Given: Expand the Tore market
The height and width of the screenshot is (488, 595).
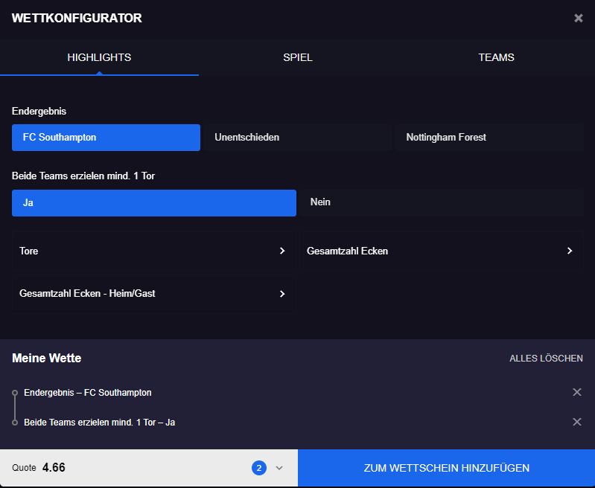Looking at the screenshot, I should (154, 251).
